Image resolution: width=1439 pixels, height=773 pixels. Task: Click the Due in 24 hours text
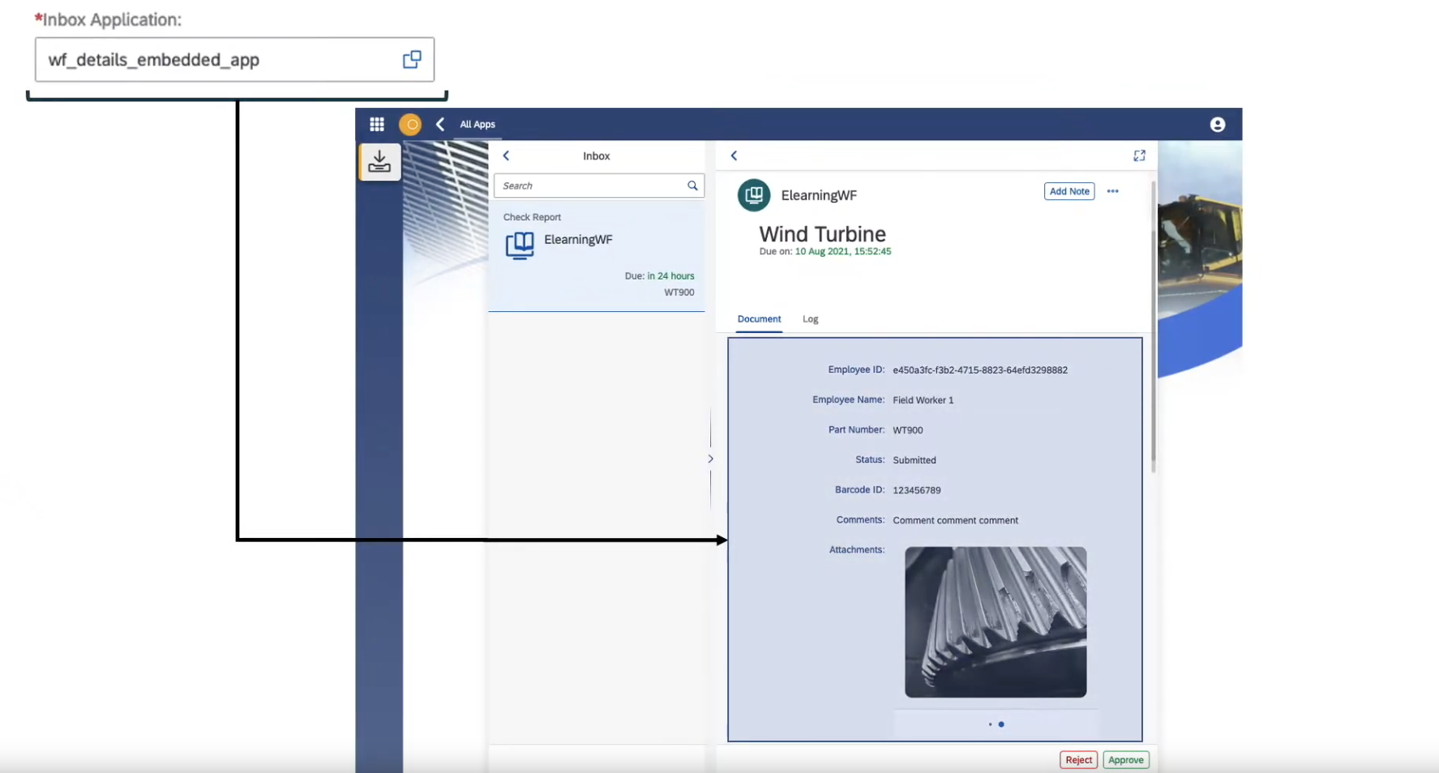pyautogui.click(x=659, y=276)
